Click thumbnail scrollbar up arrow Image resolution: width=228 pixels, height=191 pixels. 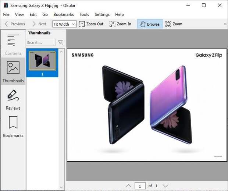click(61, 52)
